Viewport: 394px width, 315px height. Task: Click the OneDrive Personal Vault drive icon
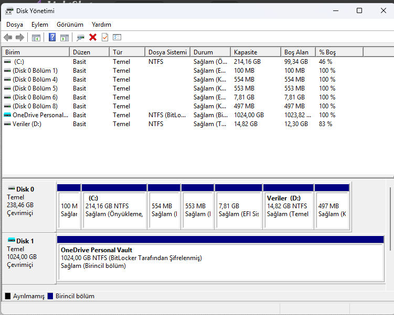point(7,115)
